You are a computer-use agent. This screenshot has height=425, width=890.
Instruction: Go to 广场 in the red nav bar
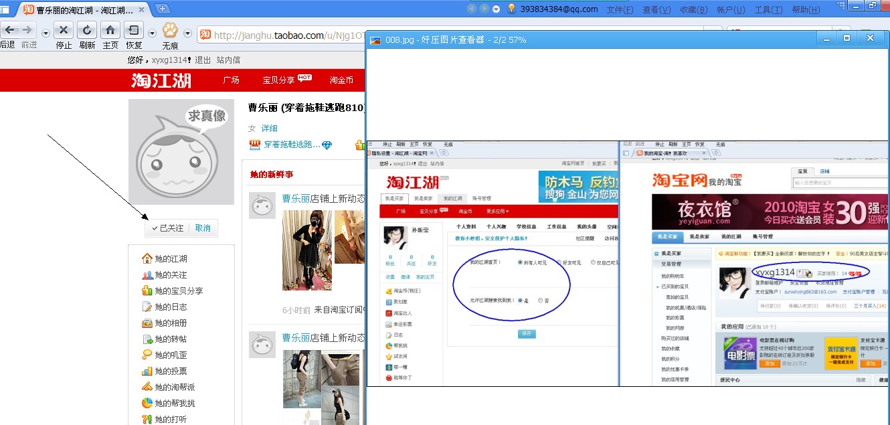click(x=231, y=80)
